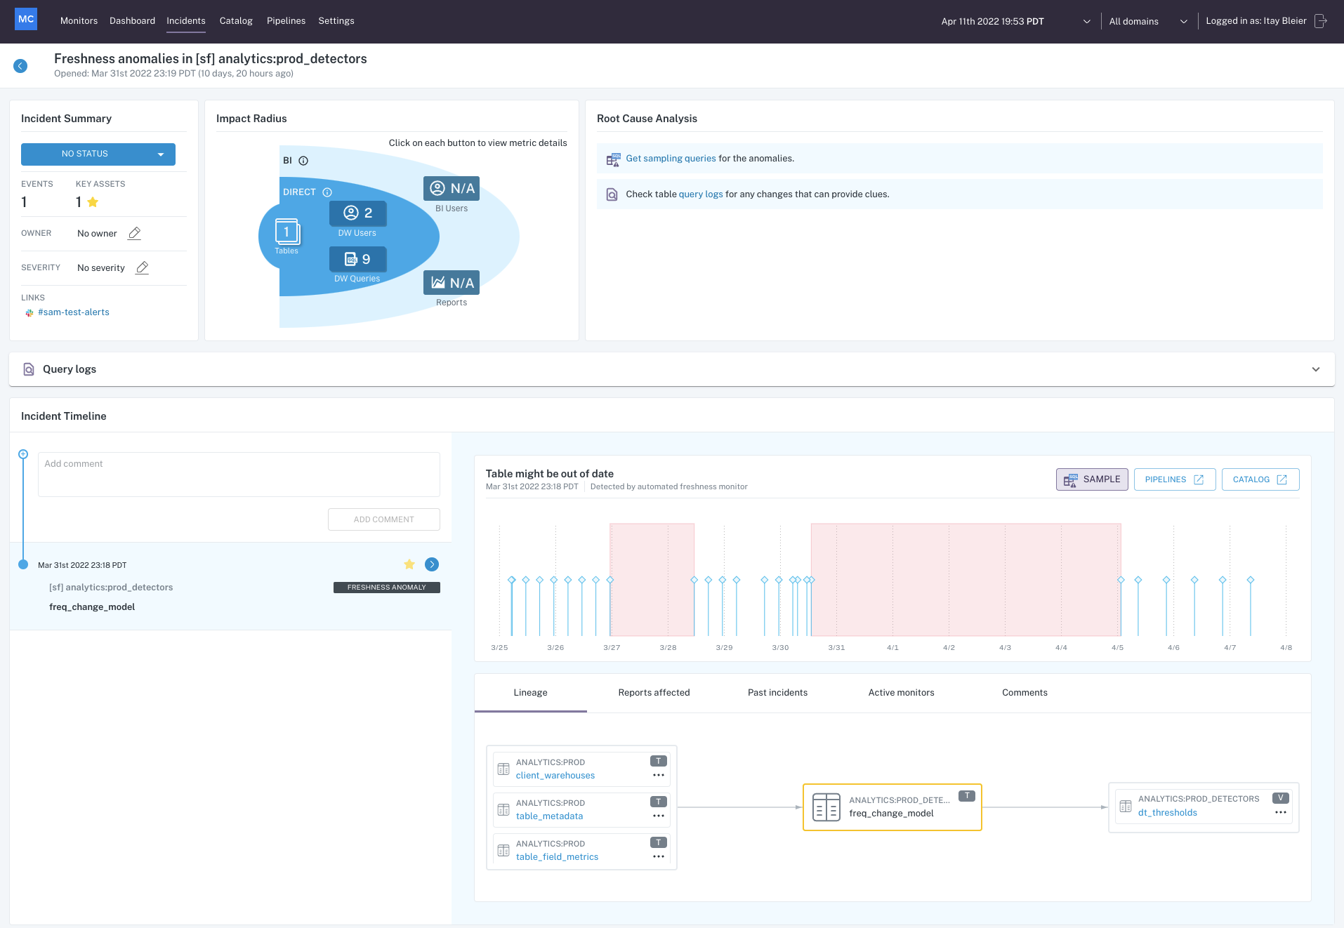1344x928 pixels.
Task: Open the Settings menu
Action: pyautogui.click(x=336, y=21)
